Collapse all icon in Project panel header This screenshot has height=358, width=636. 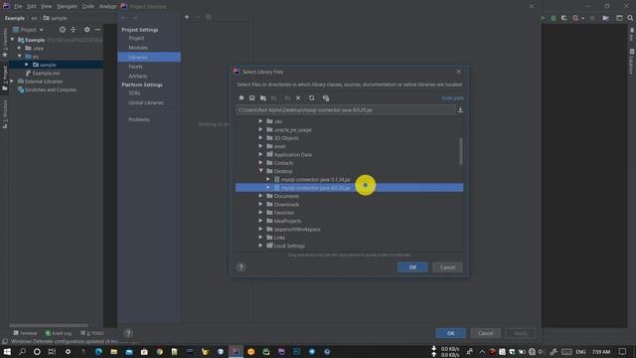pyautogui.click(x=74, y=30)
